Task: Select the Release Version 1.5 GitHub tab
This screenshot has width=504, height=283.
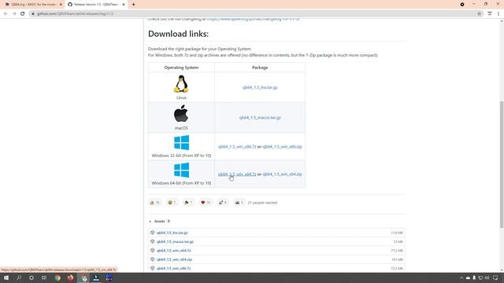Action: tap(95, 5)
